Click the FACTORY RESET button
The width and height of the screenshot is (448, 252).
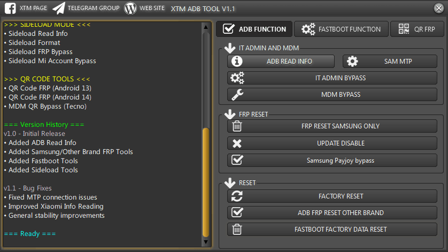[x=332, y=196]
